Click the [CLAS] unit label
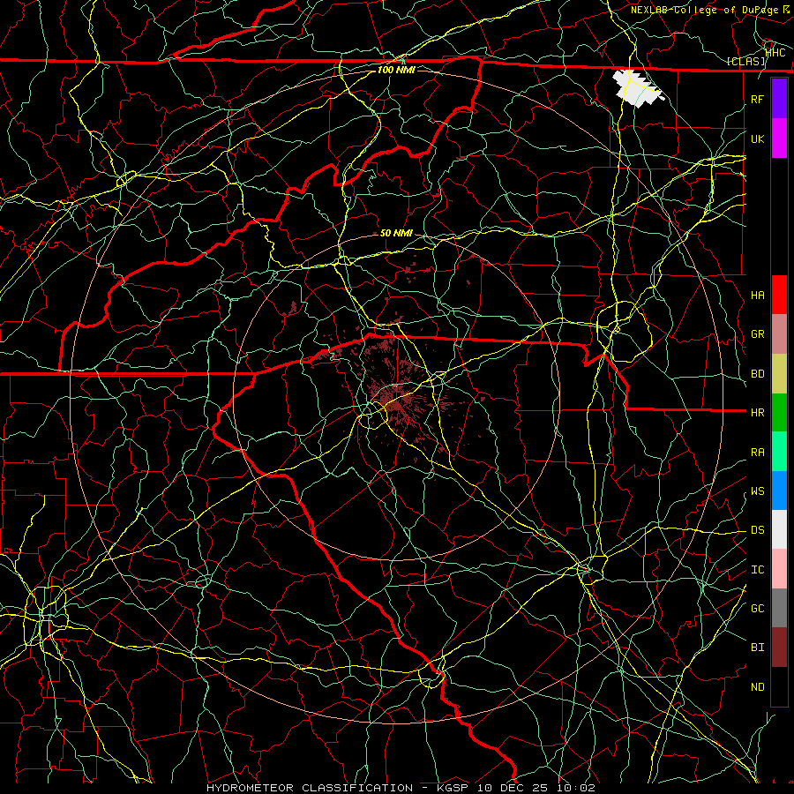The width and height of the screenshot is (794, 794). (x=745, y=62)
